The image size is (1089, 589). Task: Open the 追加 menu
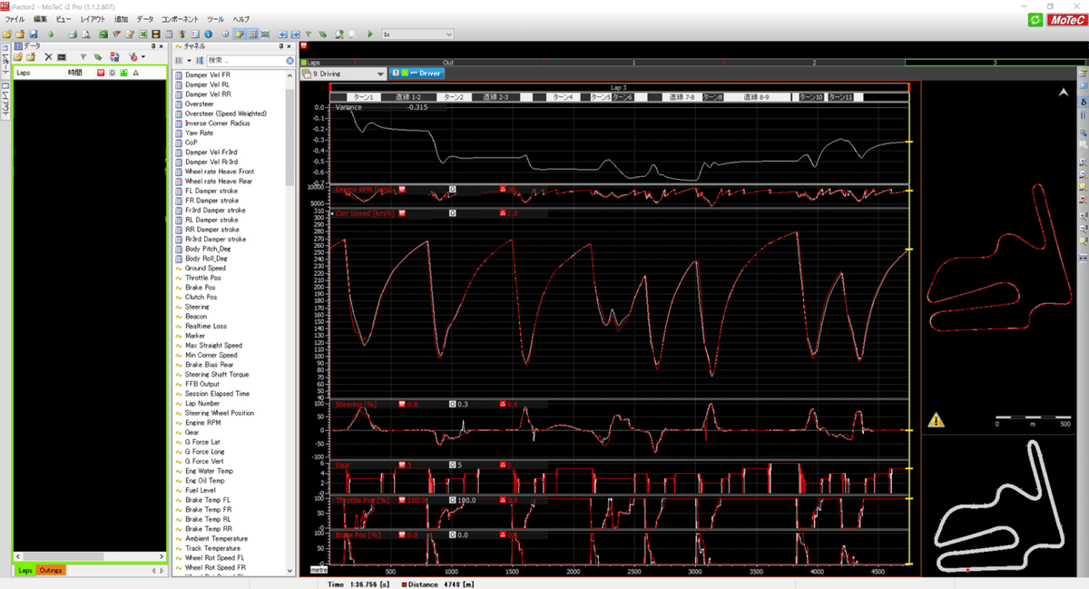point(122,19)
